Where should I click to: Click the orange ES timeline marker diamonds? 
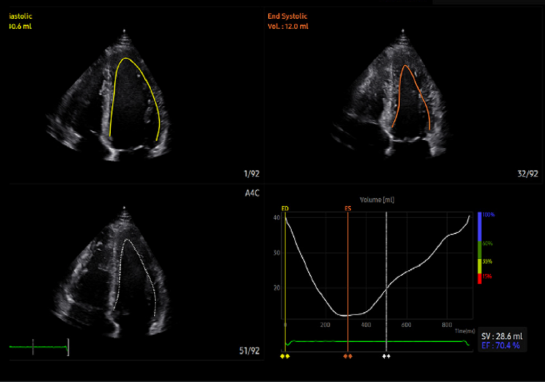click(348, 356)
